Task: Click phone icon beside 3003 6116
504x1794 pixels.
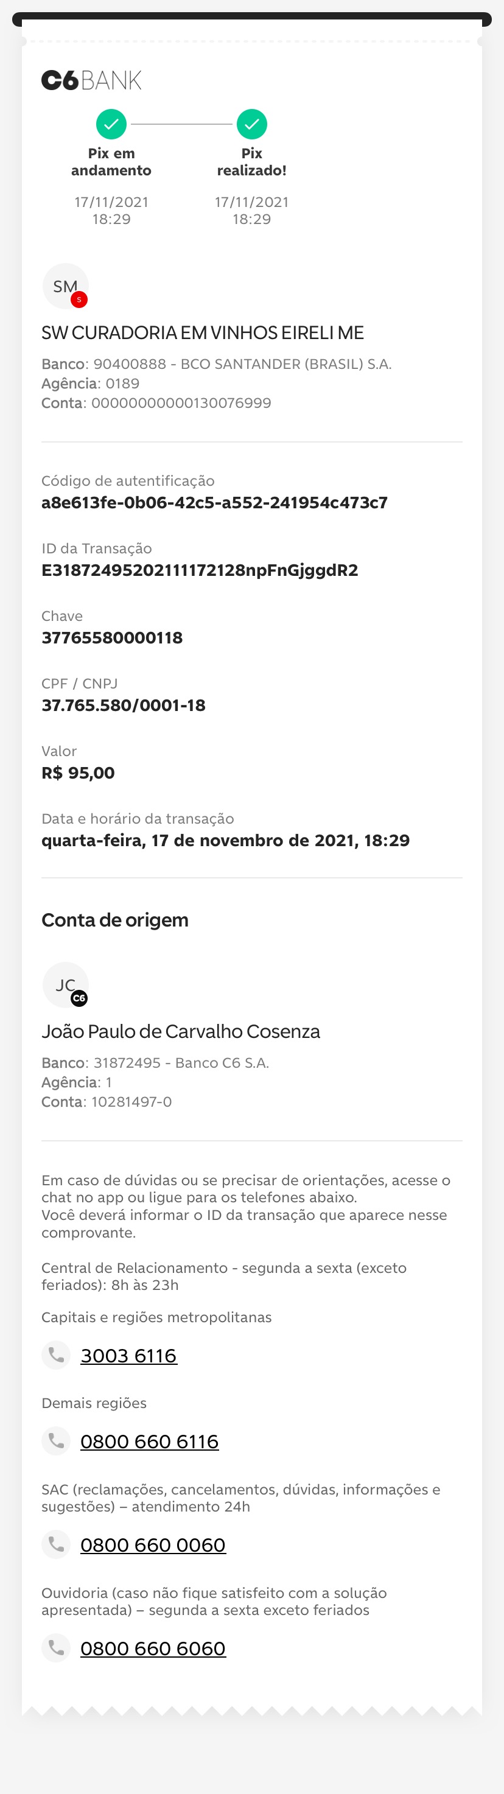Action: click(55, 1355)
